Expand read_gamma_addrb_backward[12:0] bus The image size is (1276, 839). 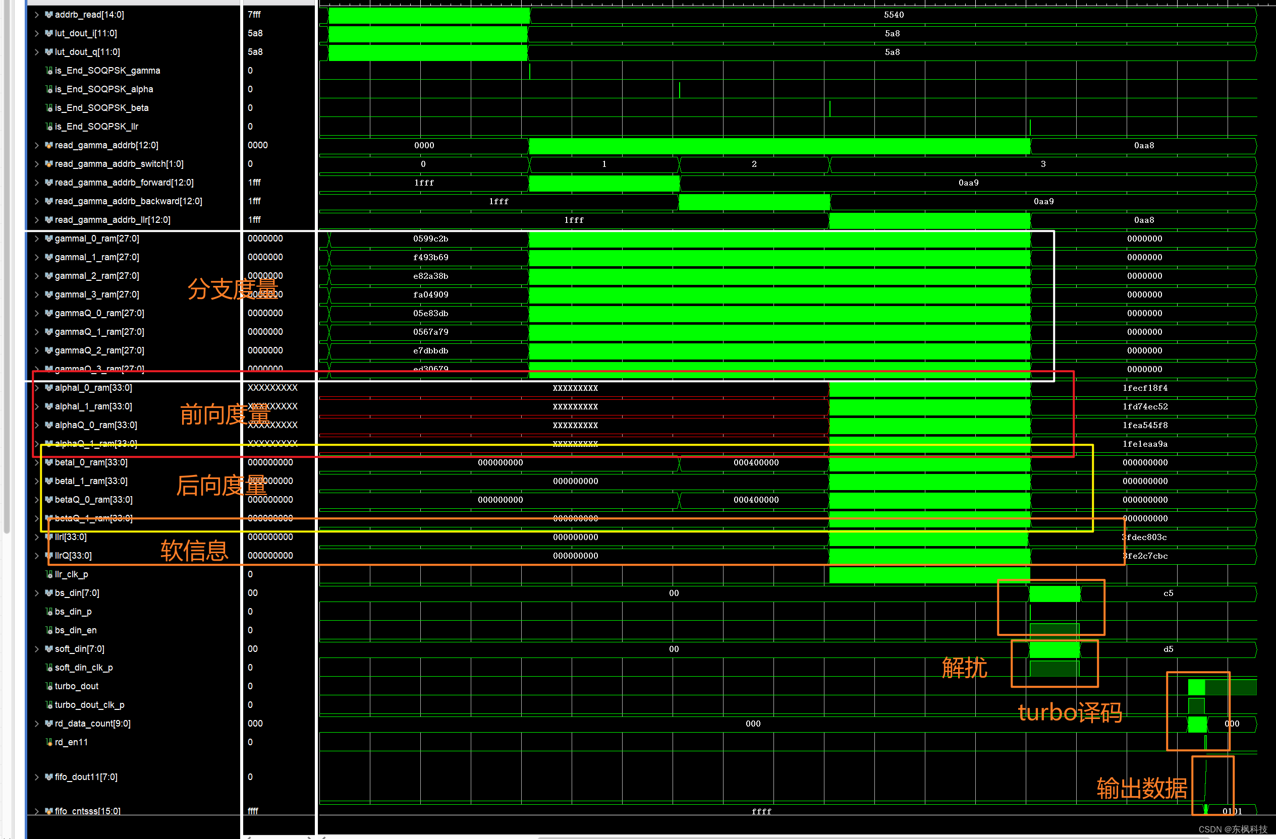click(x=36, y=202)
